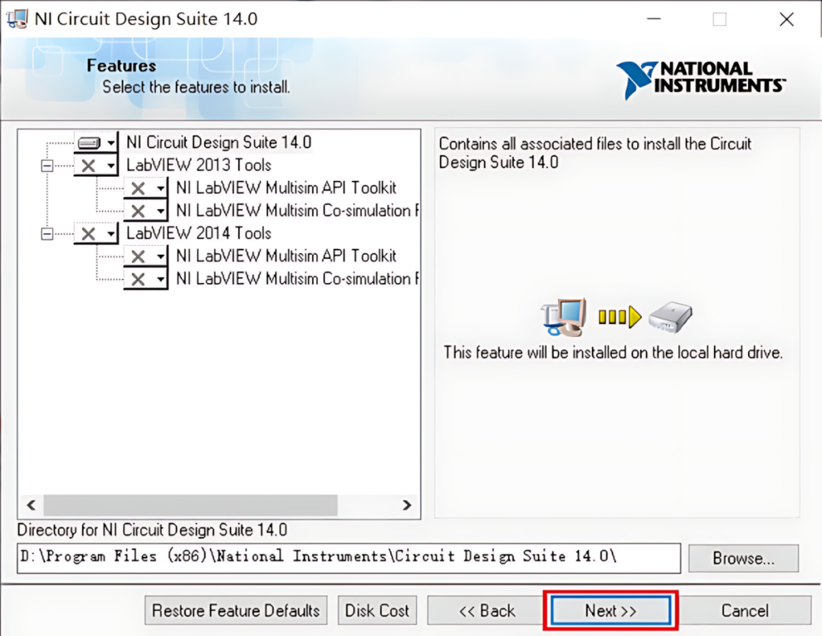Screen dimensions: 822x636
Task: Click the 'Contains all associated files' description text
Action: tap(595, 152)
